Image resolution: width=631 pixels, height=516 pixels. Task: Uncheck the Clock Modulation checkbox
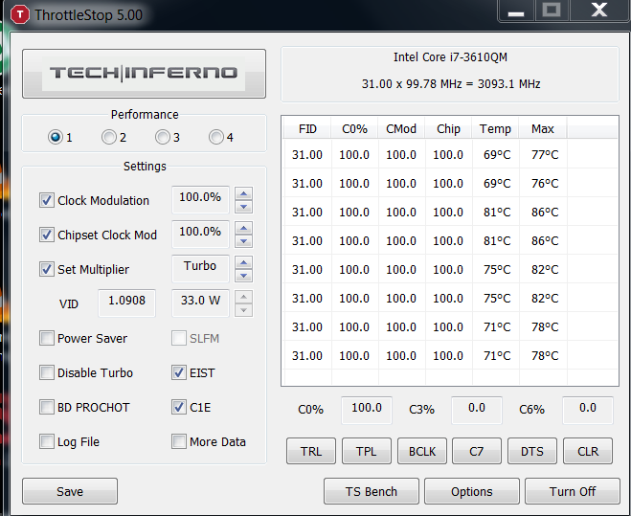[x=47, y=200]
